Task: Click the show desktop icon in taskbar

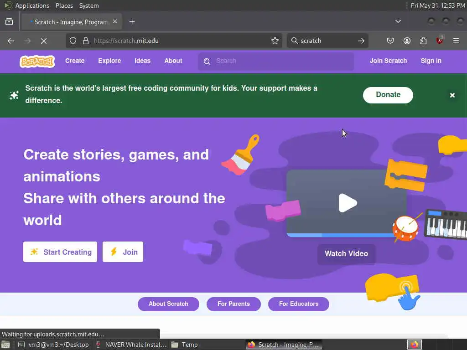Action: [x=5, y=345]
